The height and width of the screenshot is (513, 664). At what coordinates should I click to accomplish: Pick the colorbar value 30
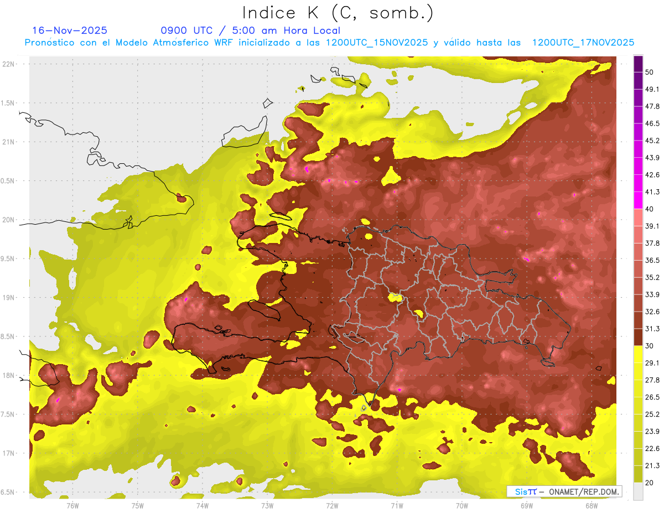click(x=650, y=346)
